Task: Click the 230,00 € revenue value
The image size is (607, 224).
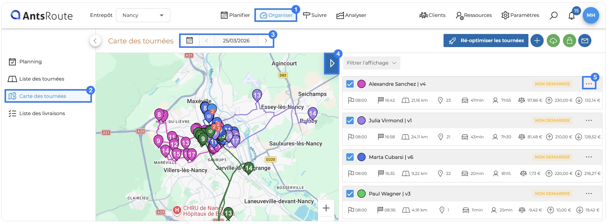Action: 563,100
